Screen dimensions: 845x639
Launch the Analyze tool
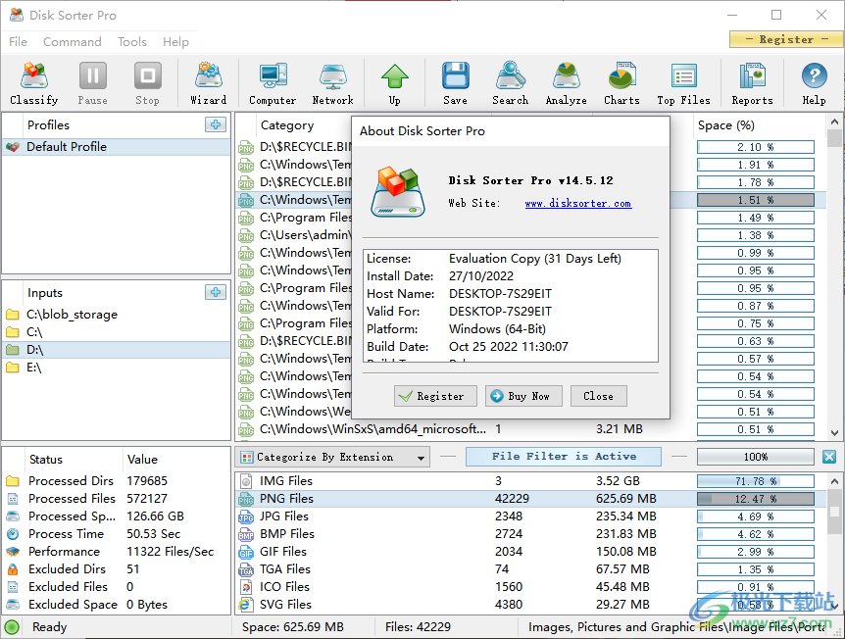pyautogui.click(x=567, y=83)
